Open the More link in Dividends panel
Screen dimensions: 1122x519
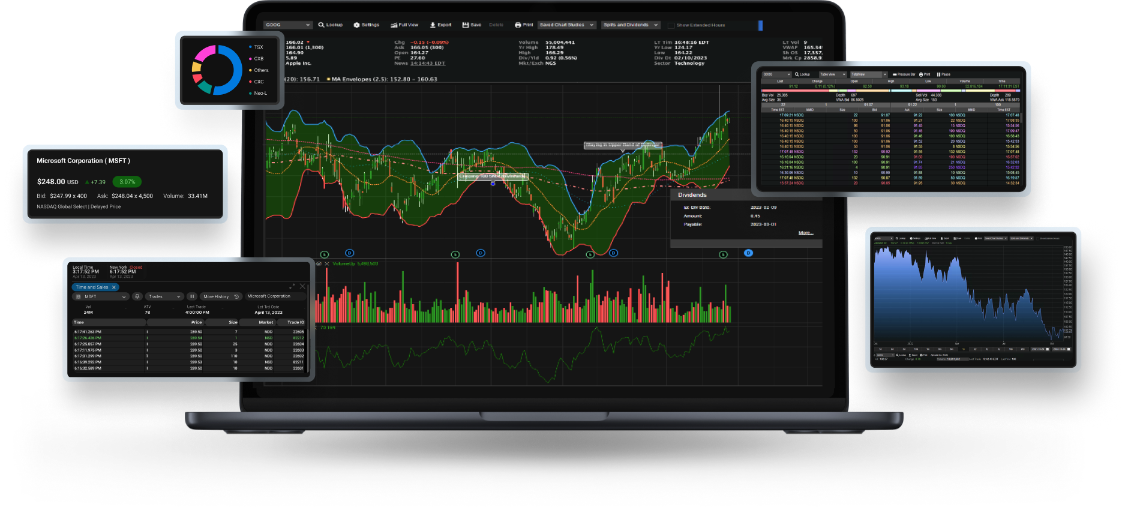(x=806, y=233)
